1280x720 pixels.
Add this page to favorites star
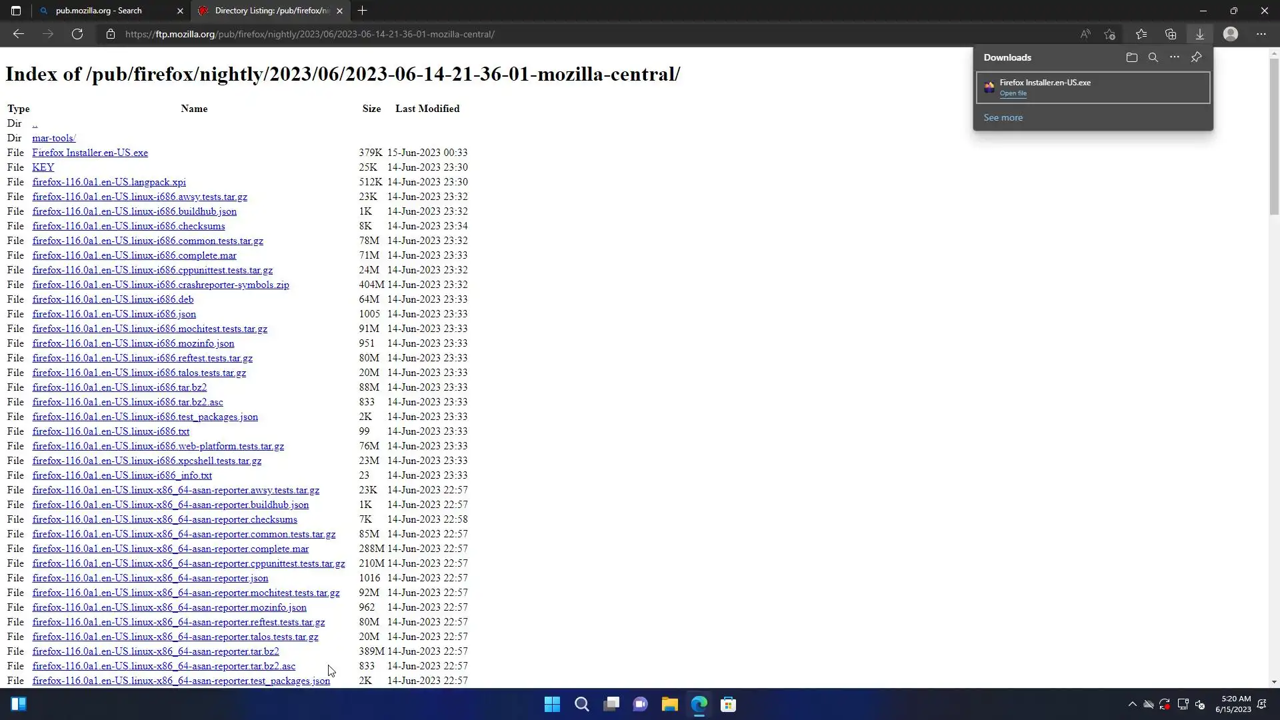tap(1109, 34)
